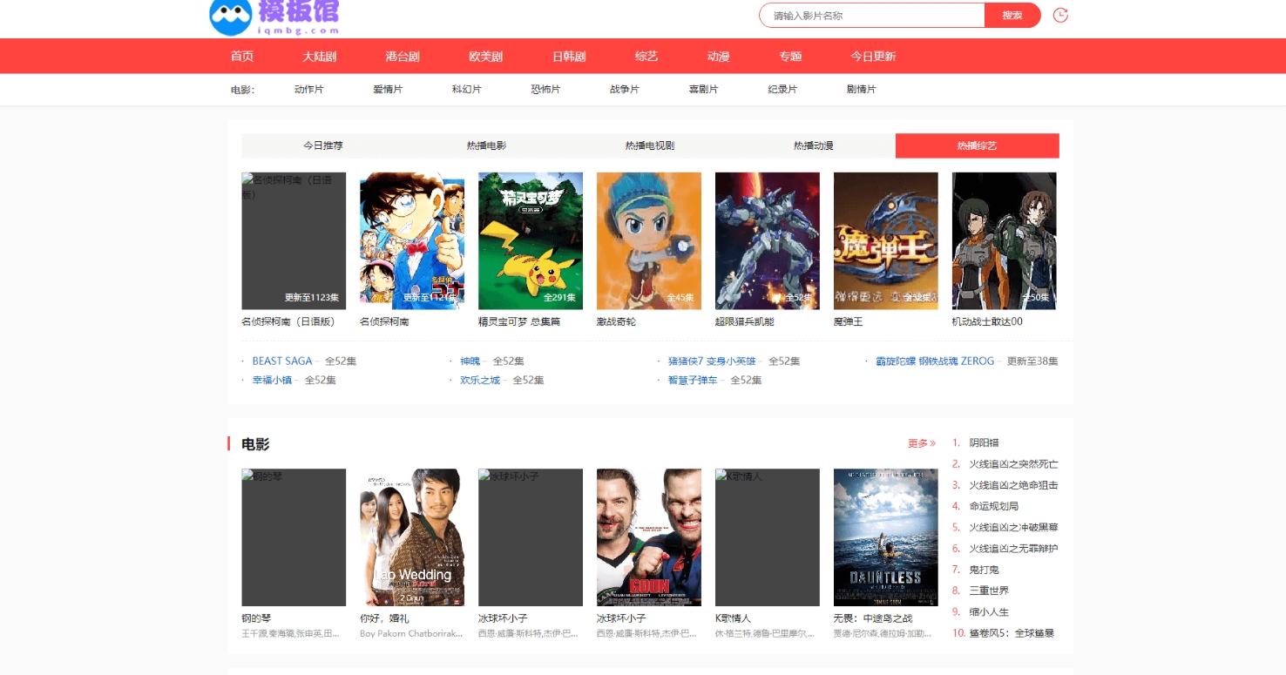Switch to the 热播综艺 tab
Image resolution: width=1286 pixels, height=675 pixels.
click(978, 145)
